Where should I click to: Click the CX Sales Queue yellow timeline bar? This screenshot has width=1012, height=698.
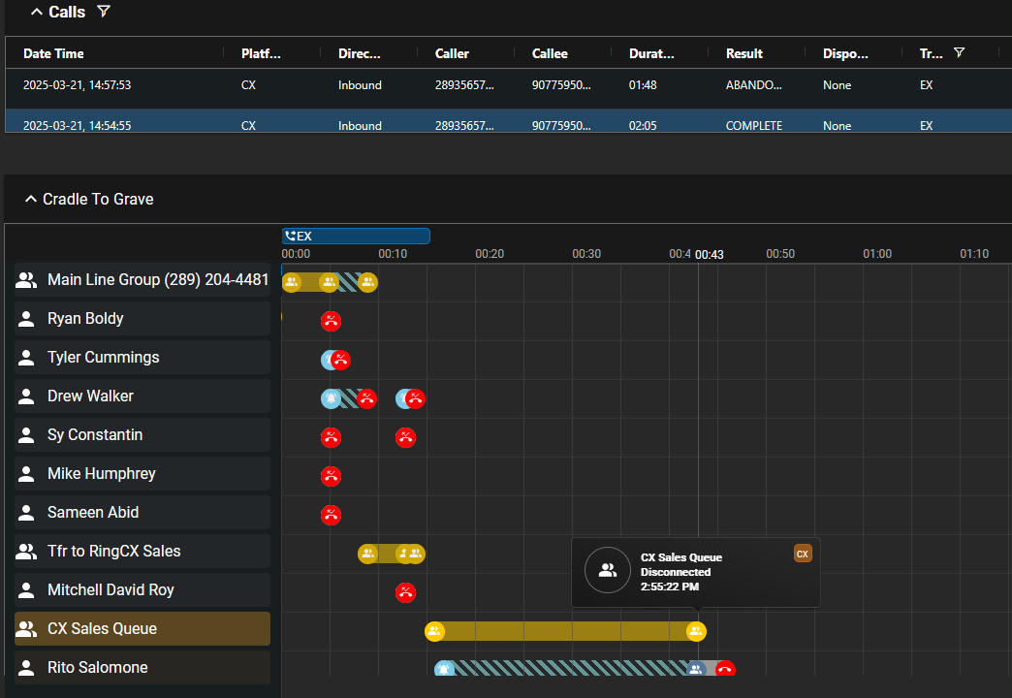(x=565, y=631)
